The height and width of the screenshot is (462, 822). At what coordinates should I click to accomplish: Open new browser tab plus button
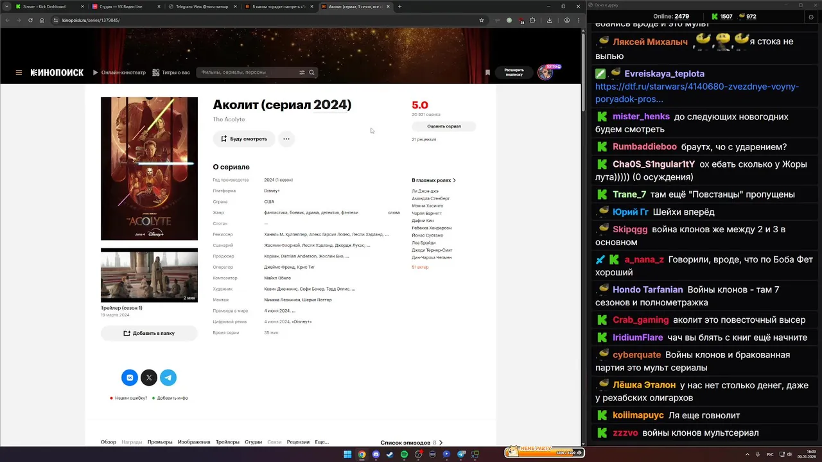tap(399, 6)
